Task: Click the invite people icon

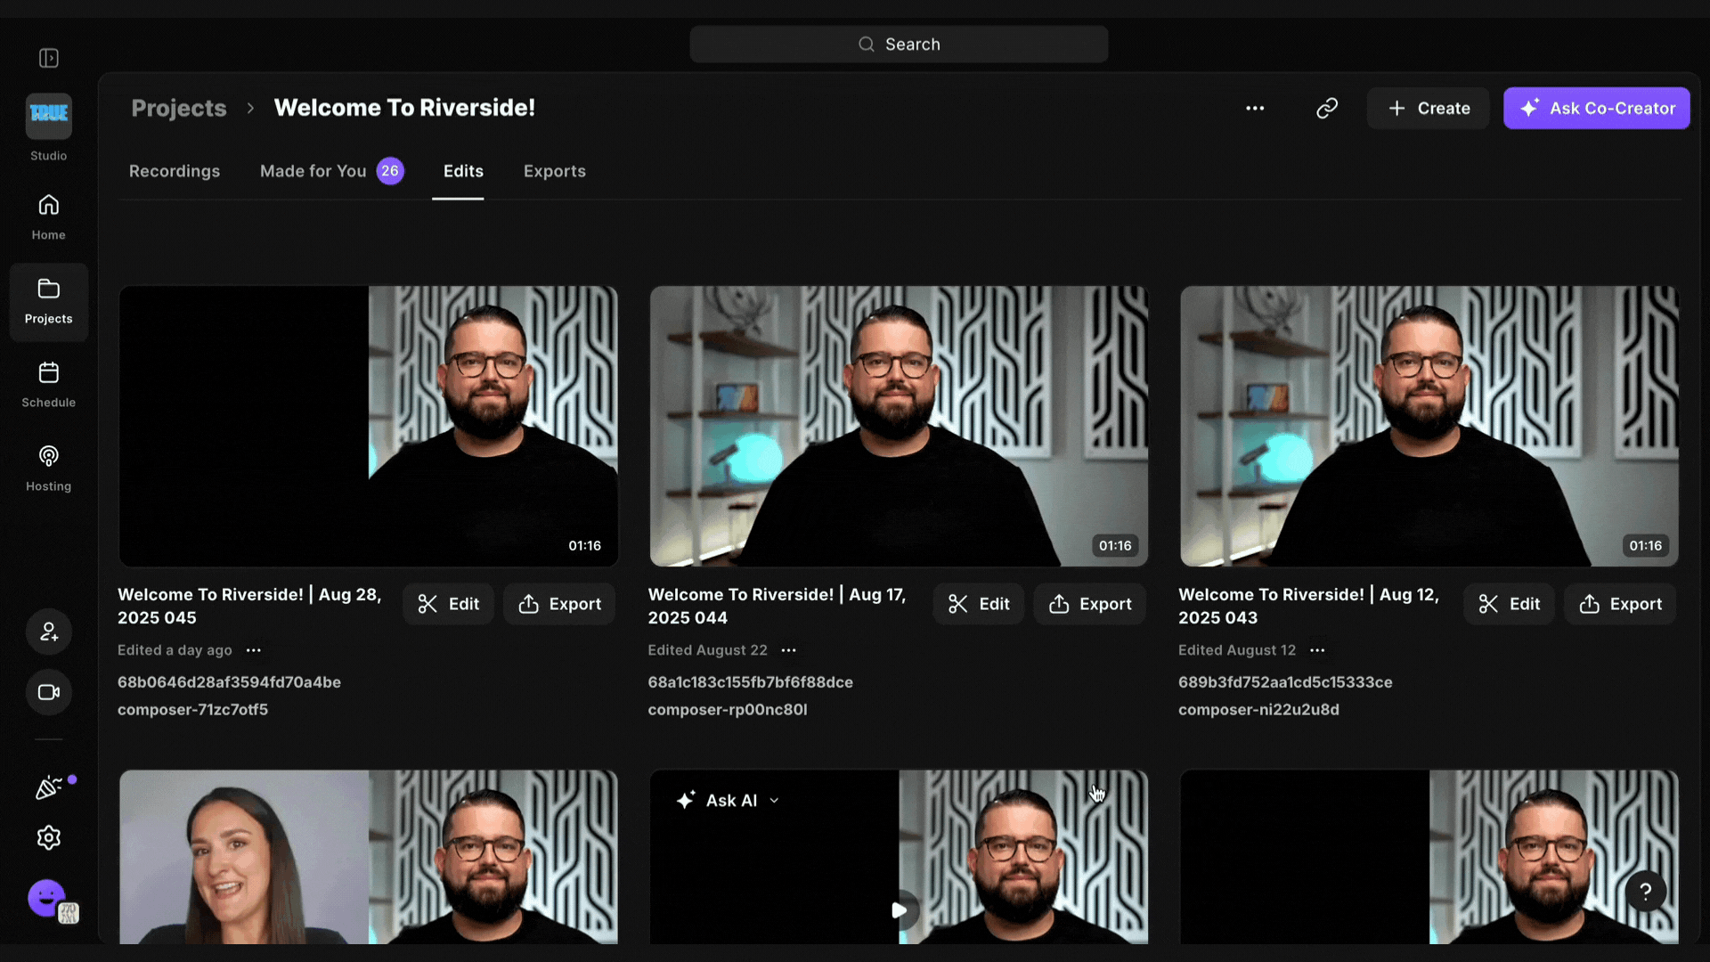Action: [x=49, y=632]
